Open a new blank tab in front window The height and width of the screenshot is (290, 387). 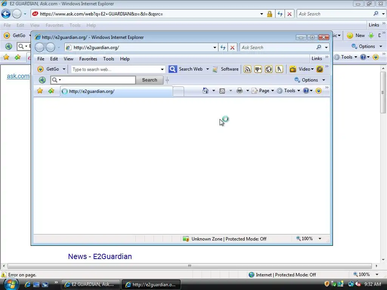(178, 91)
